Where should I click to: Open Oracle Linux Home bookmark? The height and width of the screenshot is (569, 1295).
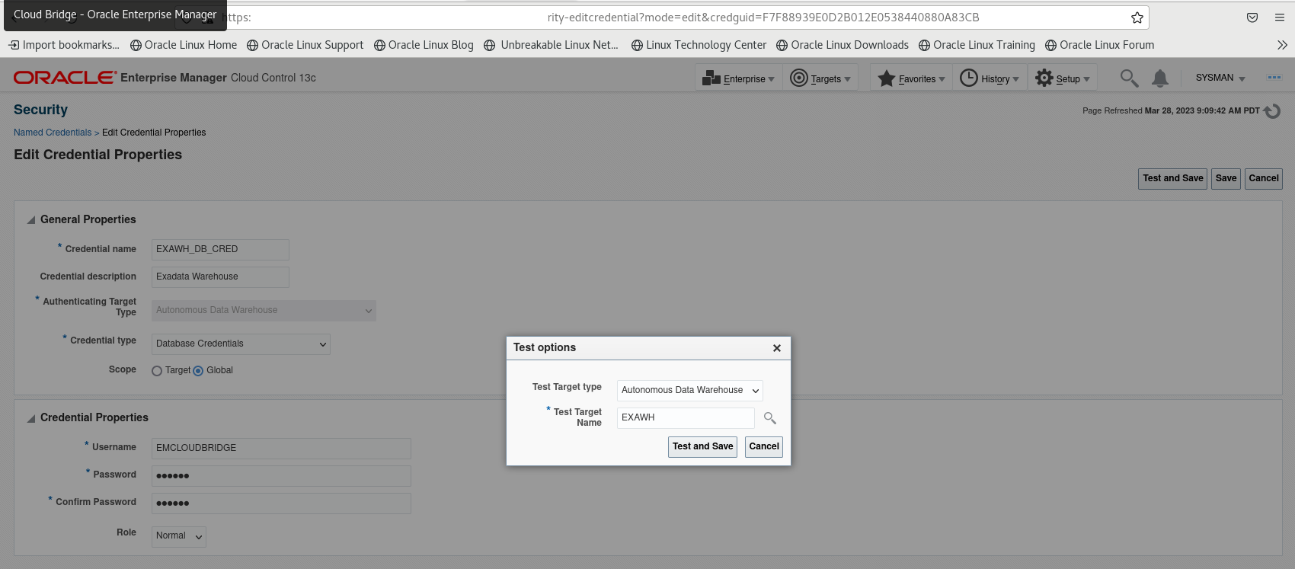click(x=184, y=45)
